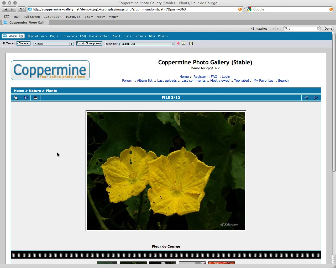
Task: Go to next file arrow
Action: (316, 98)
